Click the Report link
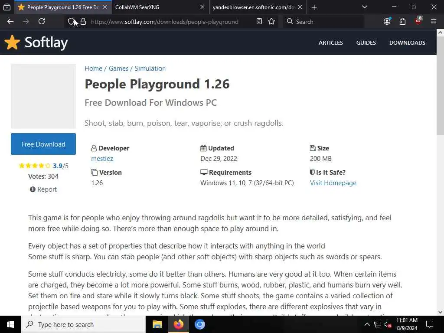 (x=43, y=189)
